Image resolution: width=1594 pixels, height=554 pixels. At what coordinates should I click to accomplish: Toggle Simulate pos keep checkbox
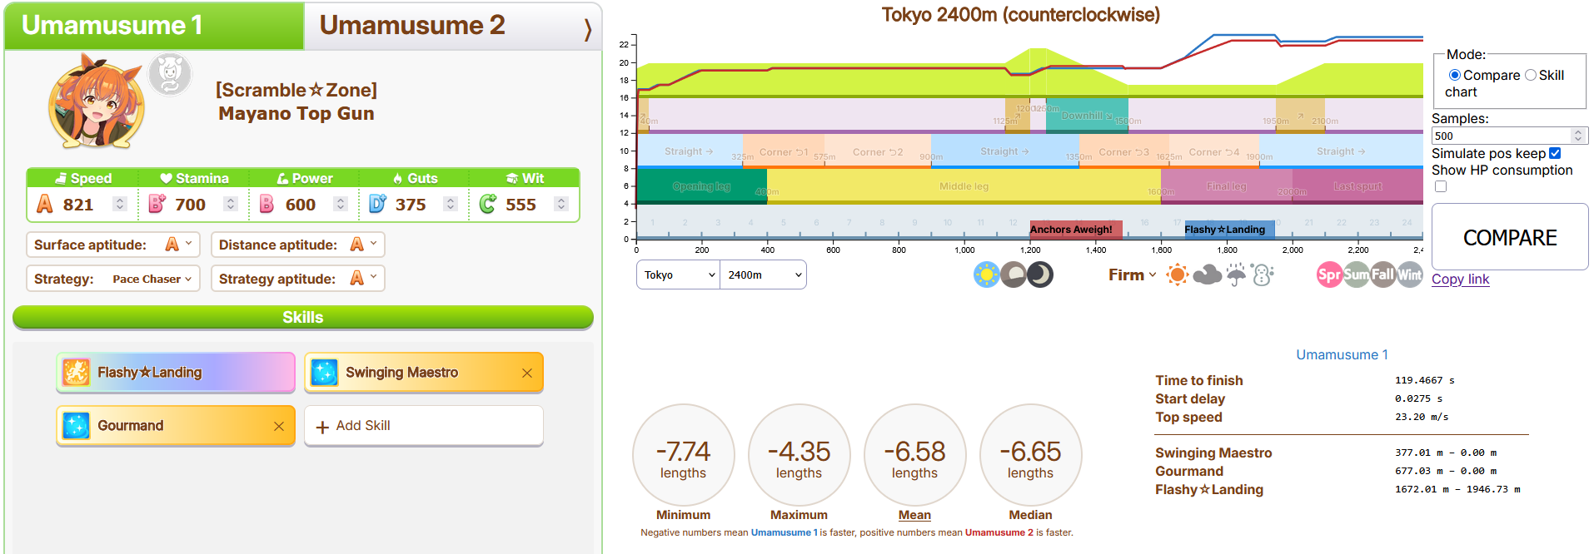[x=1555, y=153]
